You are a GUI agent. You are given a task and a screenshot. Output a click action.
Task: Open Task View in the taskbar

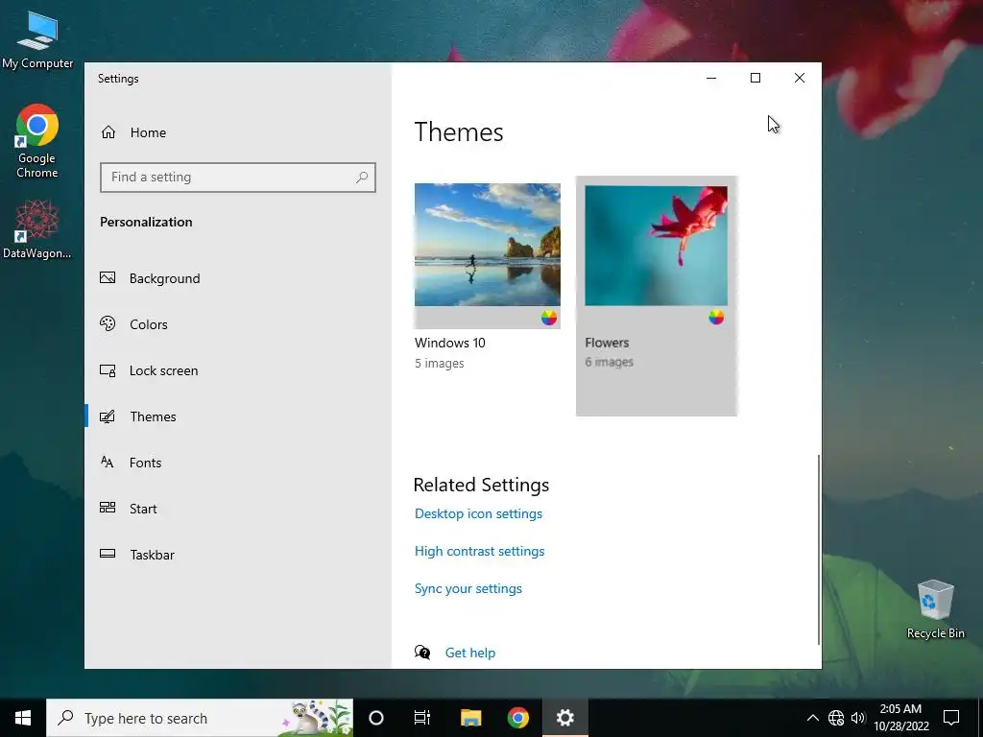click(x=422, y=718)
